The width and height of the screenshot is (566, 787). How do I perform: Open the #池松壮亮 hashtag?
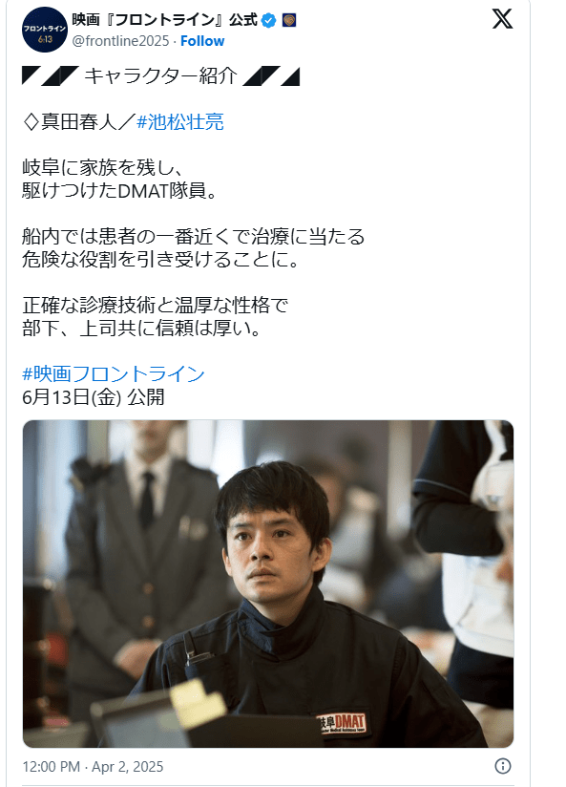(180, 122)
